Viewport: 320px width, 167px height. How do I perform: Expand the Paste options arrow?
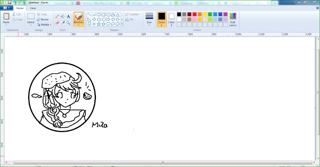click(x=6, y=25)
